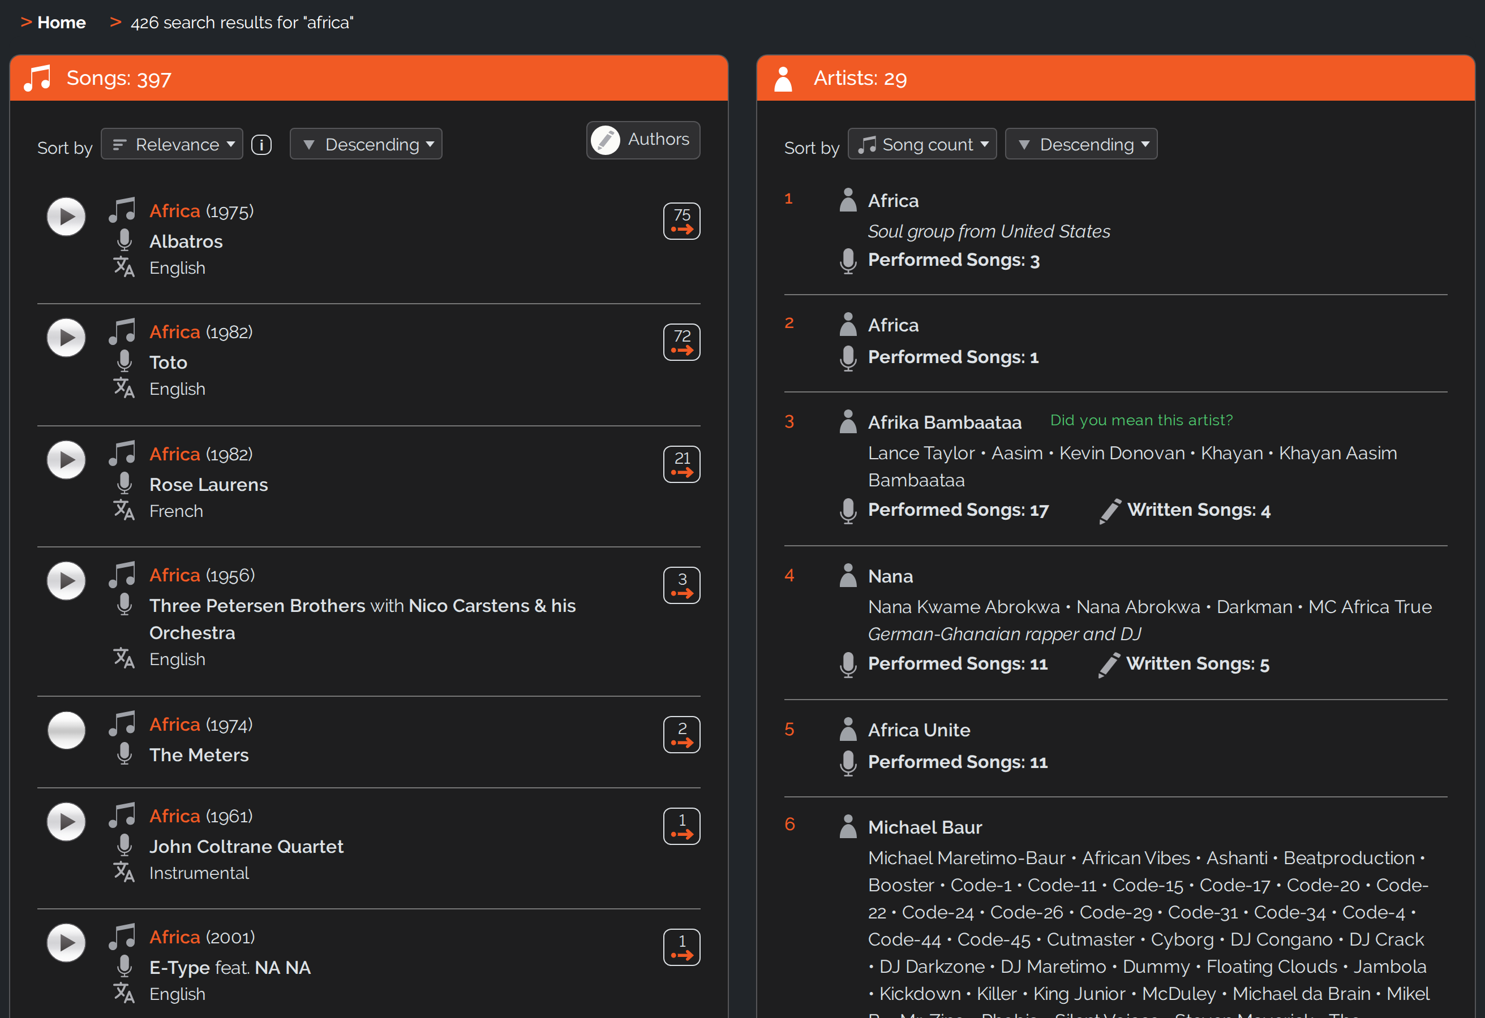Click pencil icon by Written Songs: 4

coord(1110,511)
